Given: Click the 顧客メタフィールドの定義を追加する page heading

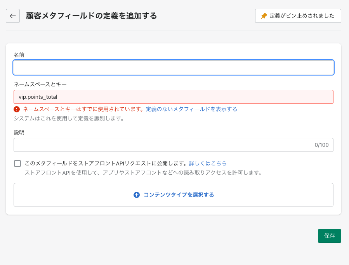Looking at the screenshot, I should [x=92, y=16].
